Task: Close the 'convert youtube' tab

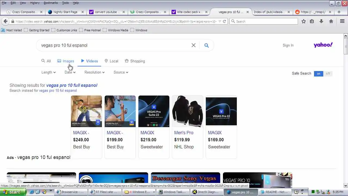Action: (x=124, y=12)
